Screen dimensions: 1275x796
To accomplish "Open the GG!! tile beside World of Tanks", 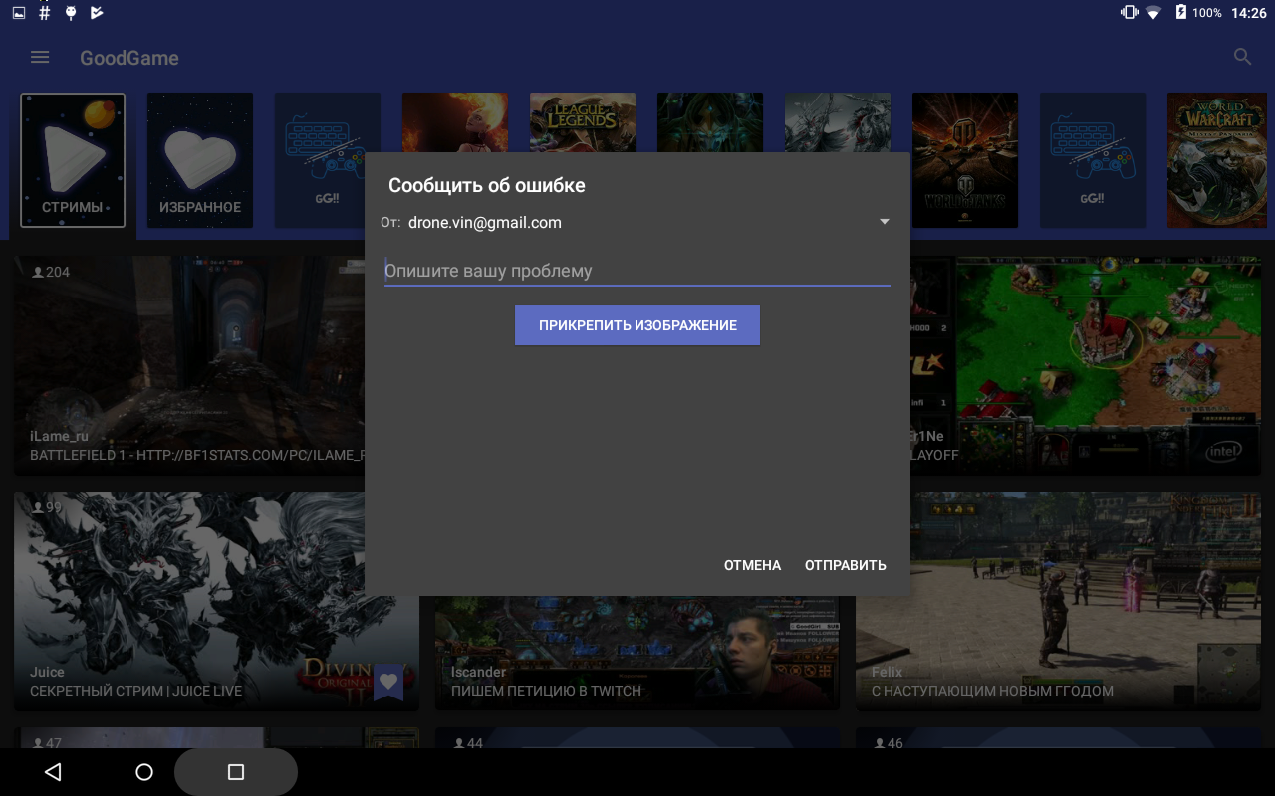I will pos(1093,160).
